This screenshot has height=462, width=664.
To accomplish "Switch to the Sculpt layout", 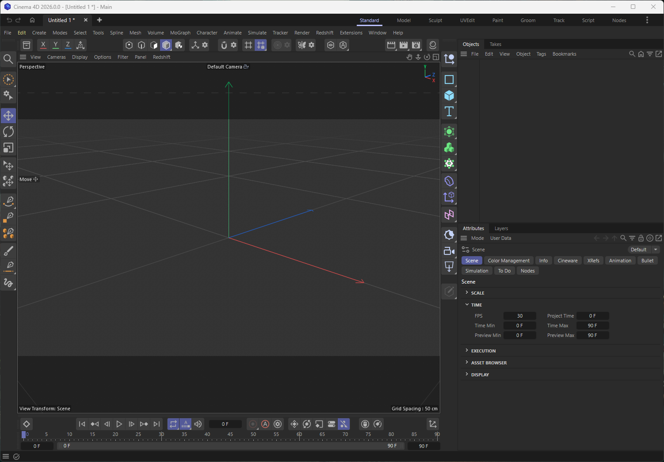I will (435, 20).
